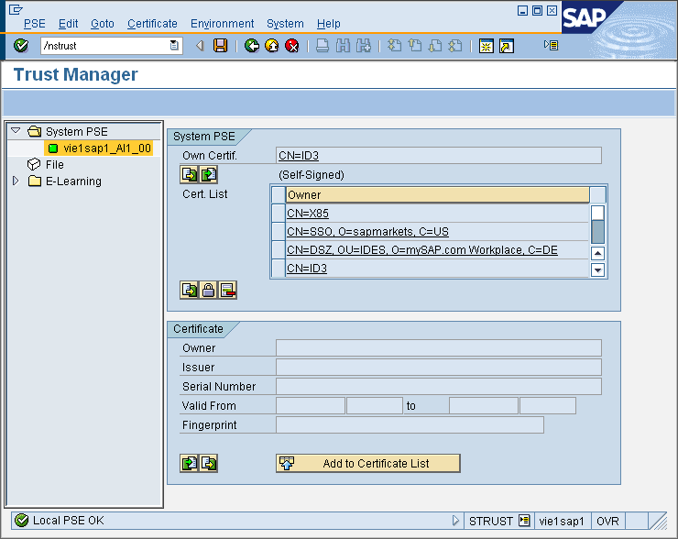The width and height of the screenshot is (678, 539).
Task: Collapse the System PSE tree node
Action: click(x=16, y=131)
